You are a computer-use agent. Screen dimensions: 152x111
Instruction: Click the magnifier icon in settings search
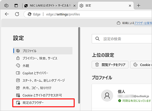97,39
